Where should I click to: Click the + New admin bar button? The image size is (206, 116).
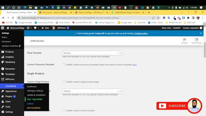point(45,28)
